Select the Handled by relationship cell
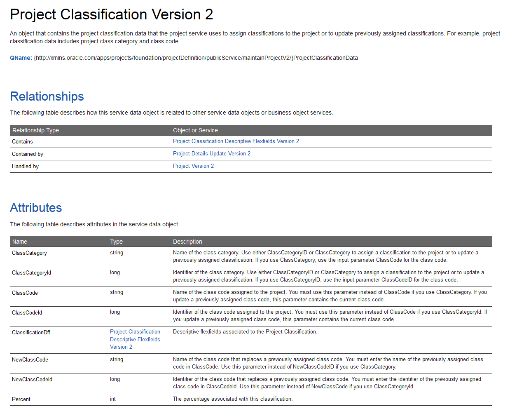This screenshot has width=524, height=411. pyautogui.click(x=25, y=167)
